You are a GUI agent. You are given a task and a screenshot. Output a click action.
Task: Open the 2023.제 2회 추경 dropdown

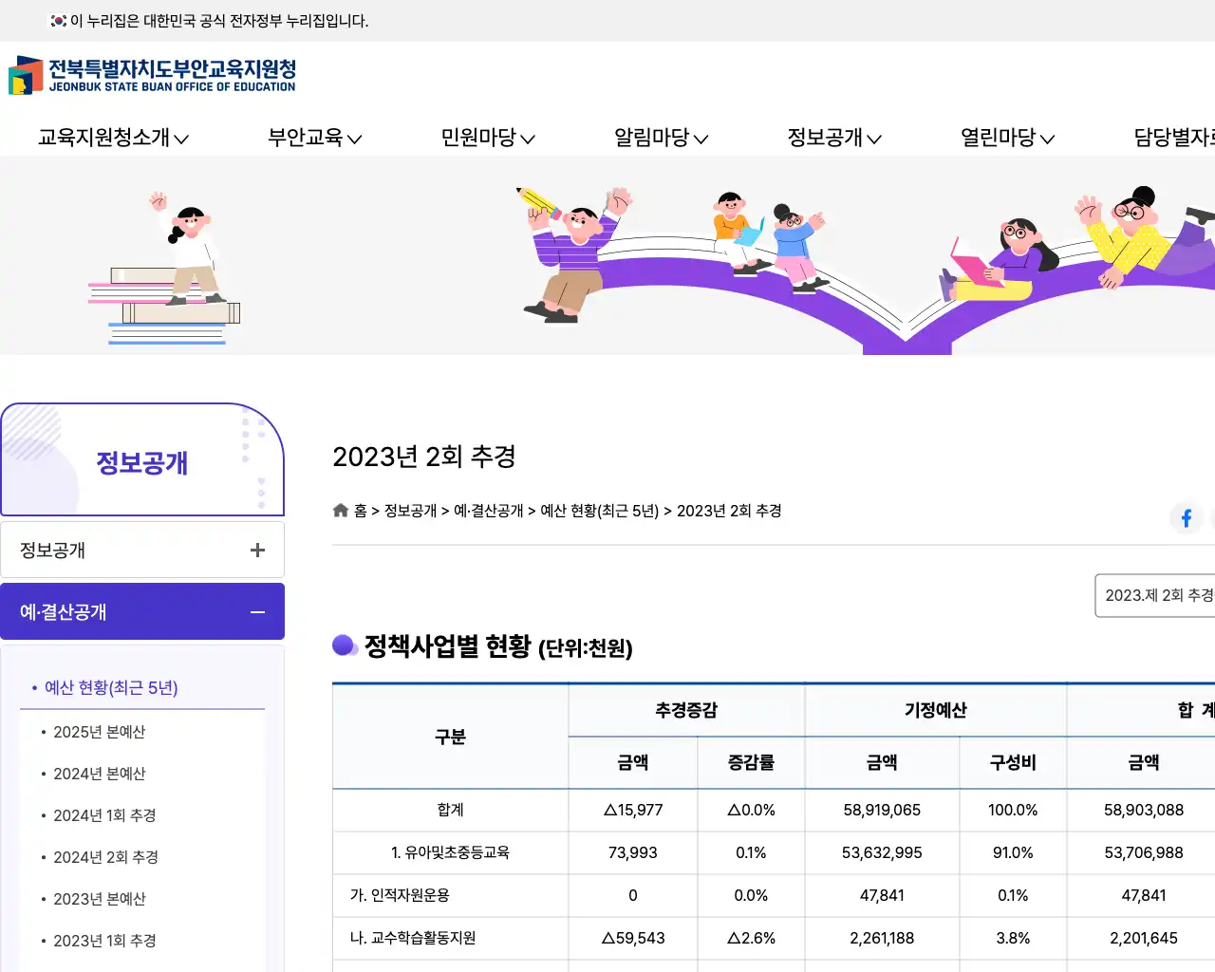click(1155, 595)
